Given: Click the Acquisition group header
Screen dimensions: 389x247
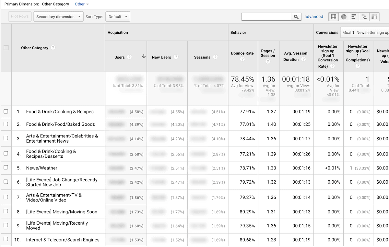Looking at the screenshot, I should pyautogui.click(x=118, y=32).
